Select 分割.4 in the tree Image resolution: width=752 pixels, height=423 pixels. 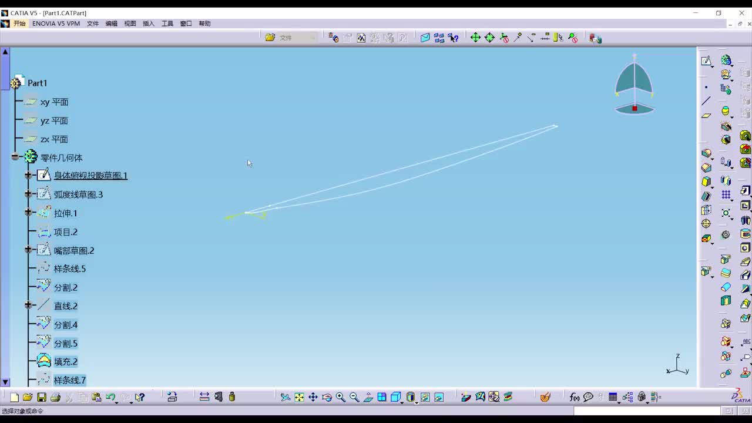pos(66,325)
